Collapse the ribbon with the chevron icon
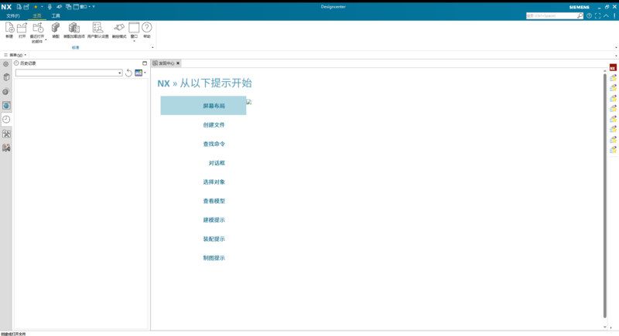The width and height of the screenshot is (619, 336). click(606, 15)
